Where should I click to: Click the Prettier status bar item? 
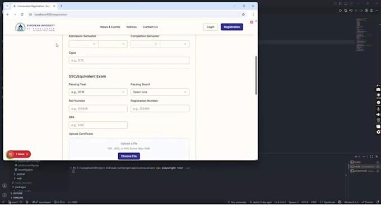367,202
